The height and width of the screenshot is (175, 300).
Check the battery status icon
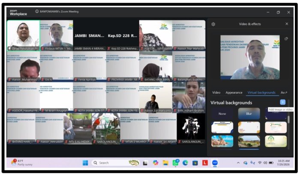271,163
